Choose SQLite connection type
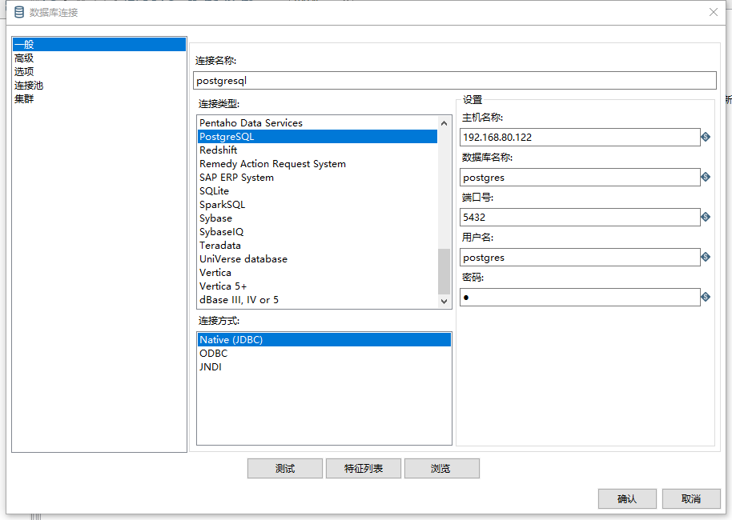Screen dimensions: 732x520 [x=317, y=190]
